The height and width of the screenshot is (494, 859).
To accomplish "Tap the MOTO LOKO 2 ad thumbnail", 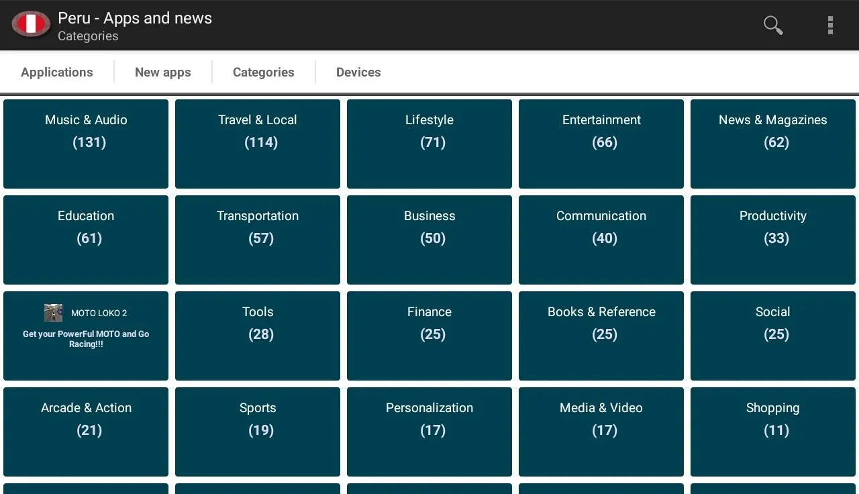I will (53, 313).
